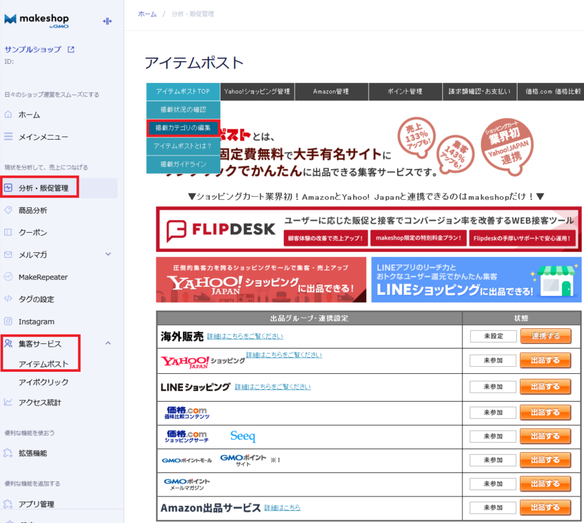Click the アプリ管理 puzzle icon
The image size is (584, 523).
8,503
